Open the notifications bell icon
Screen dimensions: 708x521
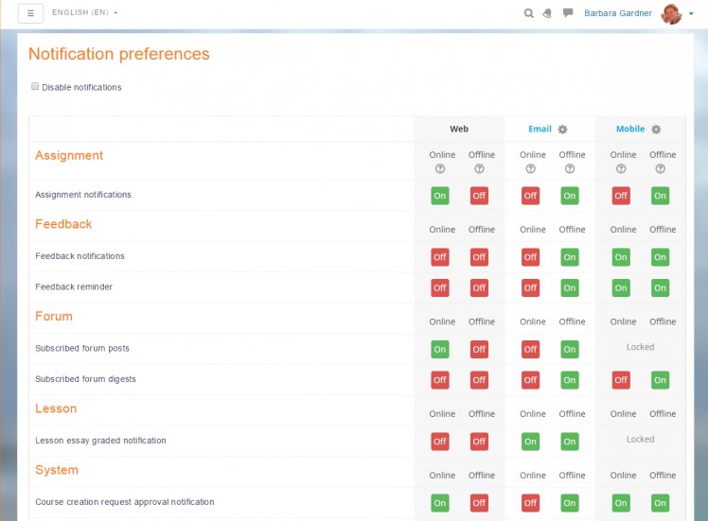548,13
